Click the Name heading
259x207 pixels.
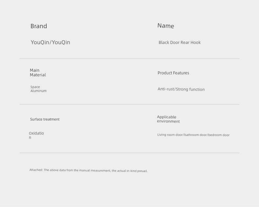[166, 26]
